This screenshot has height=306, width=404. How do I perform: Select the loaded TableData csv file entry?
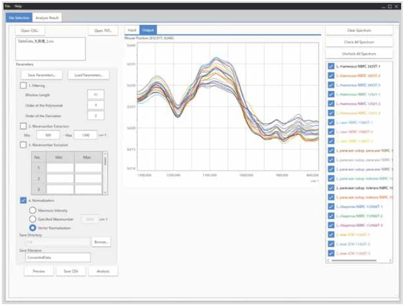tap(36, 41)
